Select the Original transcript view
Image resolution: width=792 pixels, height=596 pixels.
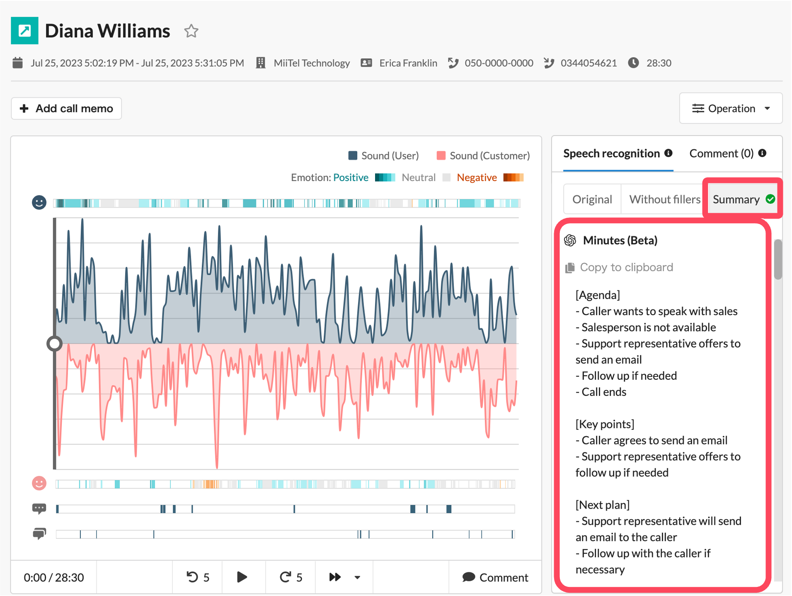592,199
